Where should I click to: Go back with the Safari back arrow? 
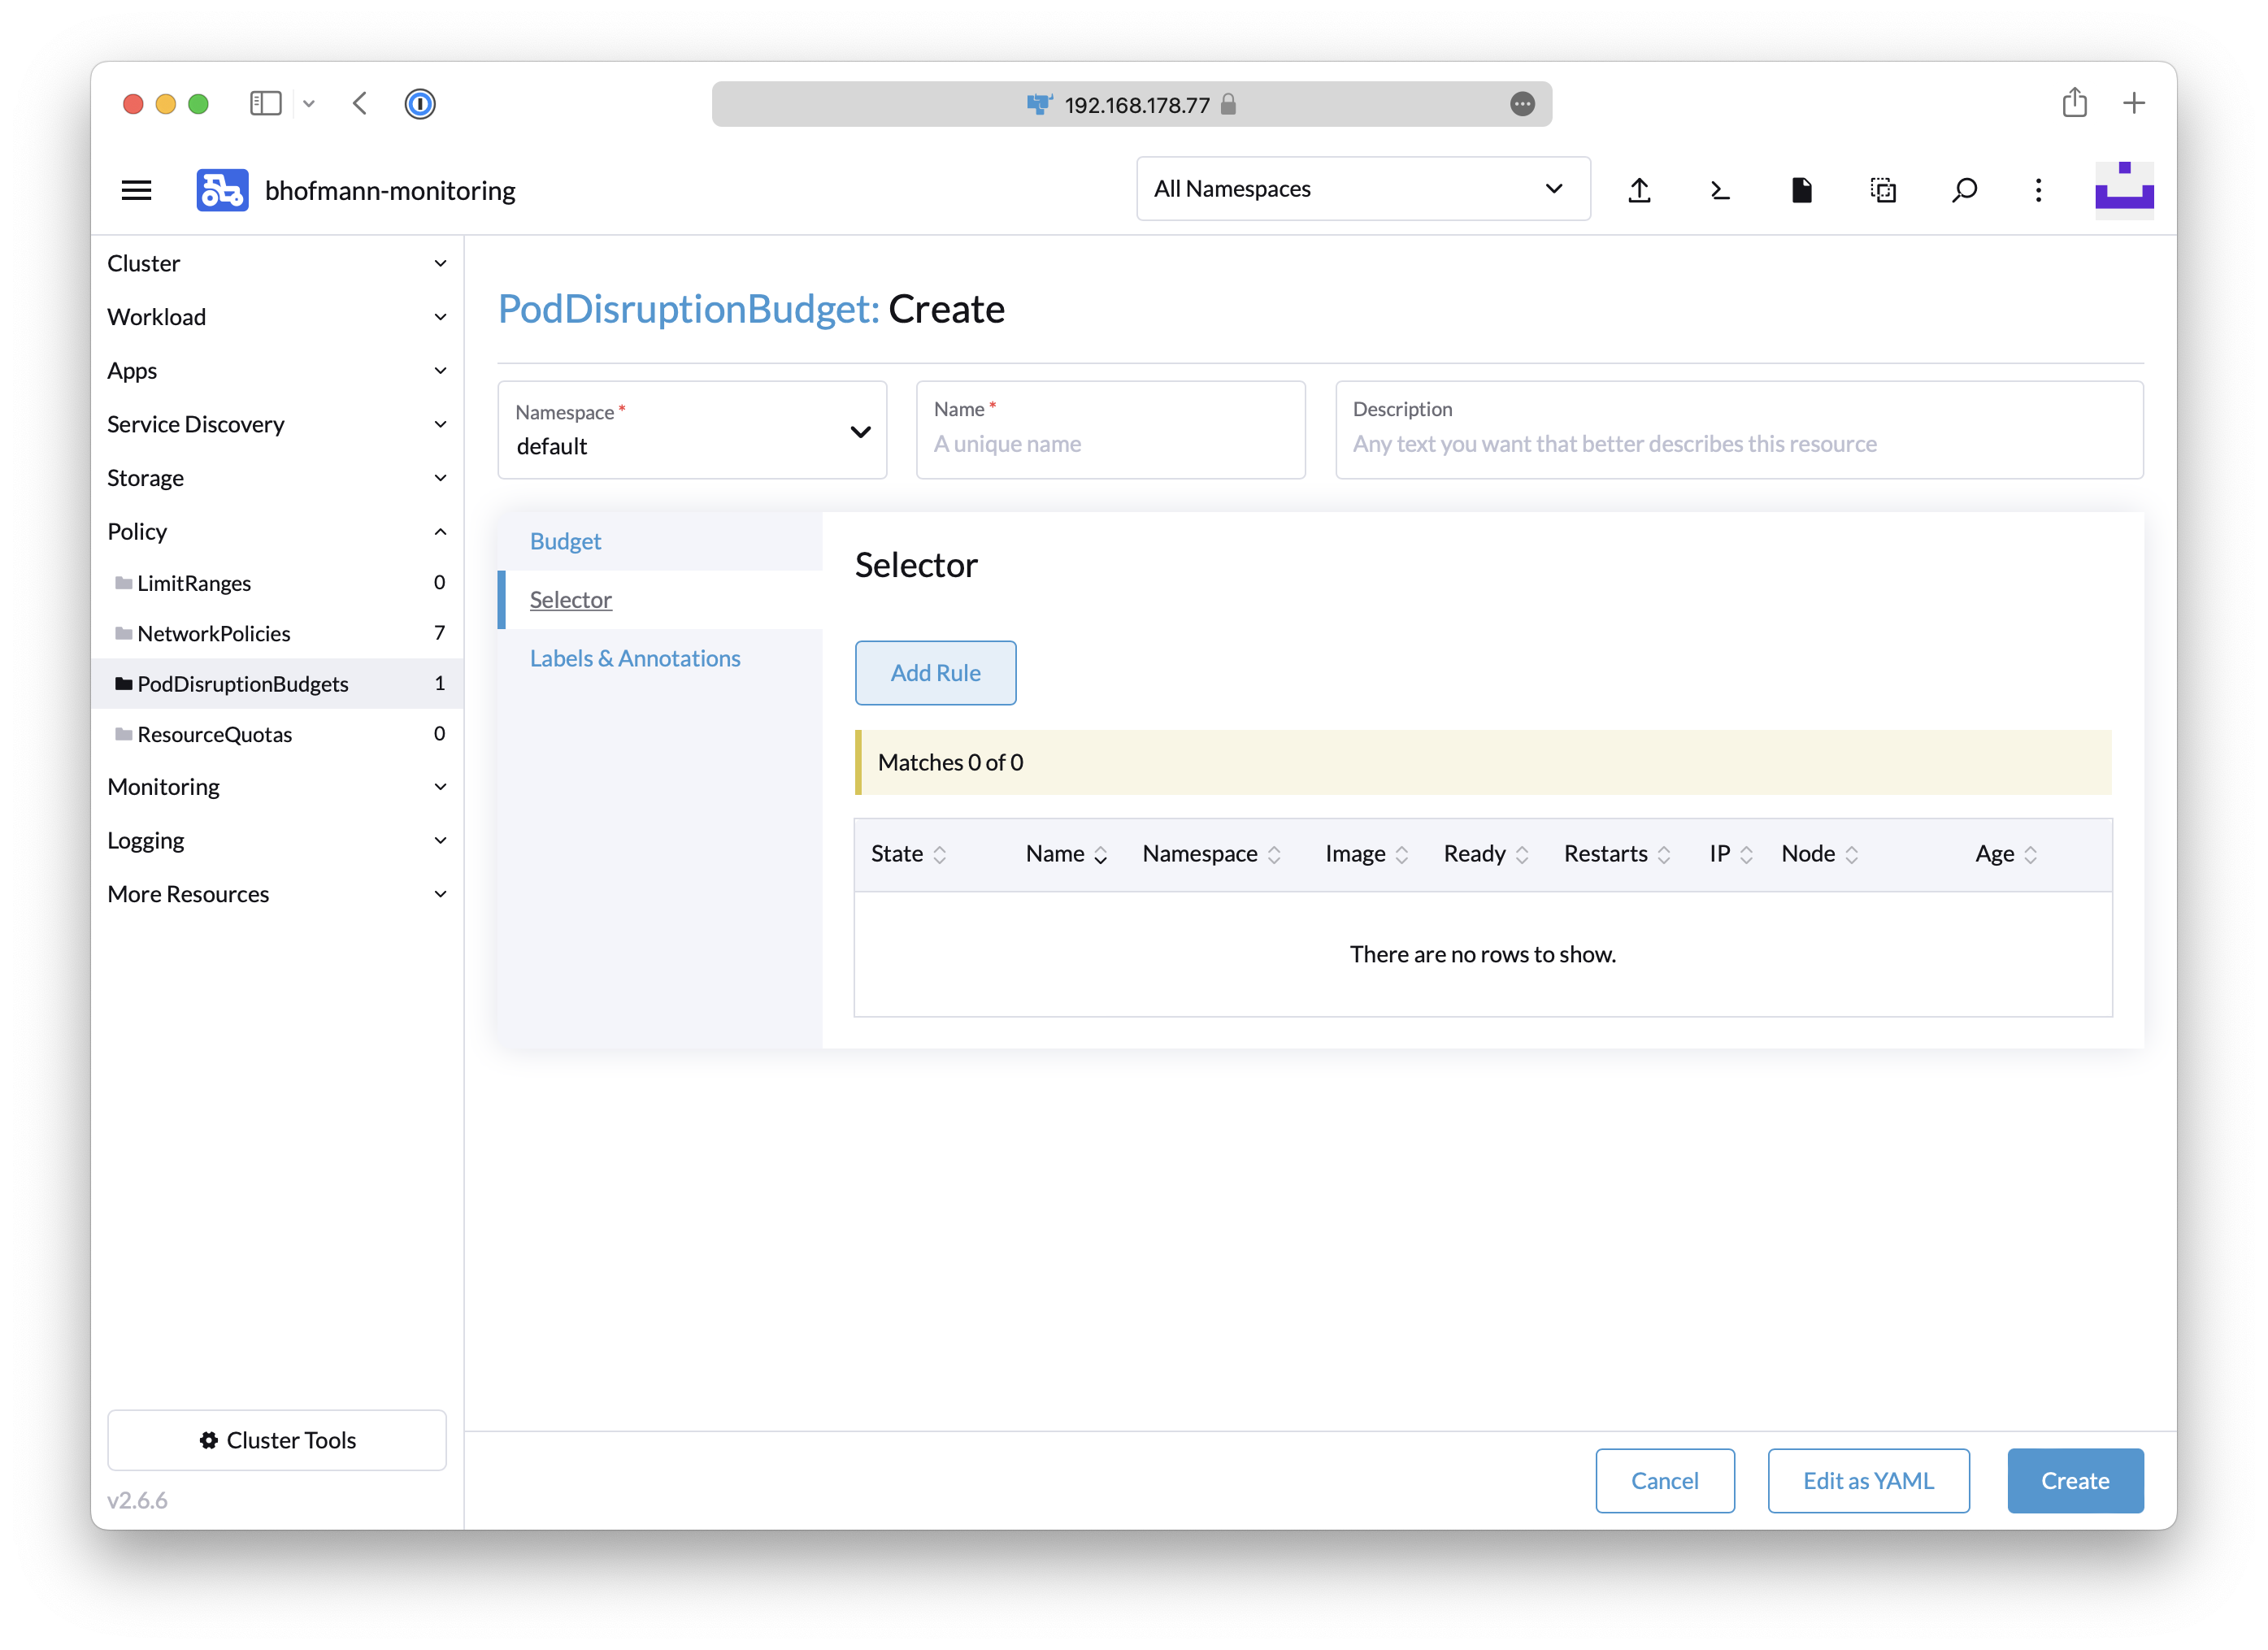click(x=360, y=103)
